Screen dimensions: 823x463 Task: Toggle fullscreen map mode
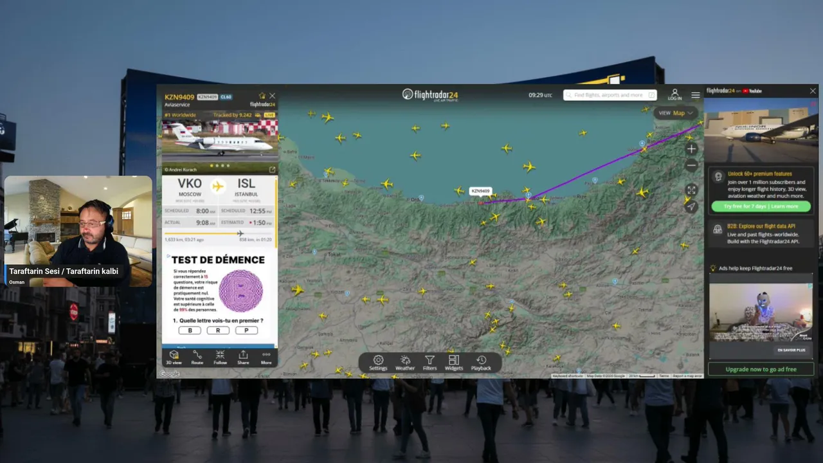pyautogui.click(x=691, y=190)
